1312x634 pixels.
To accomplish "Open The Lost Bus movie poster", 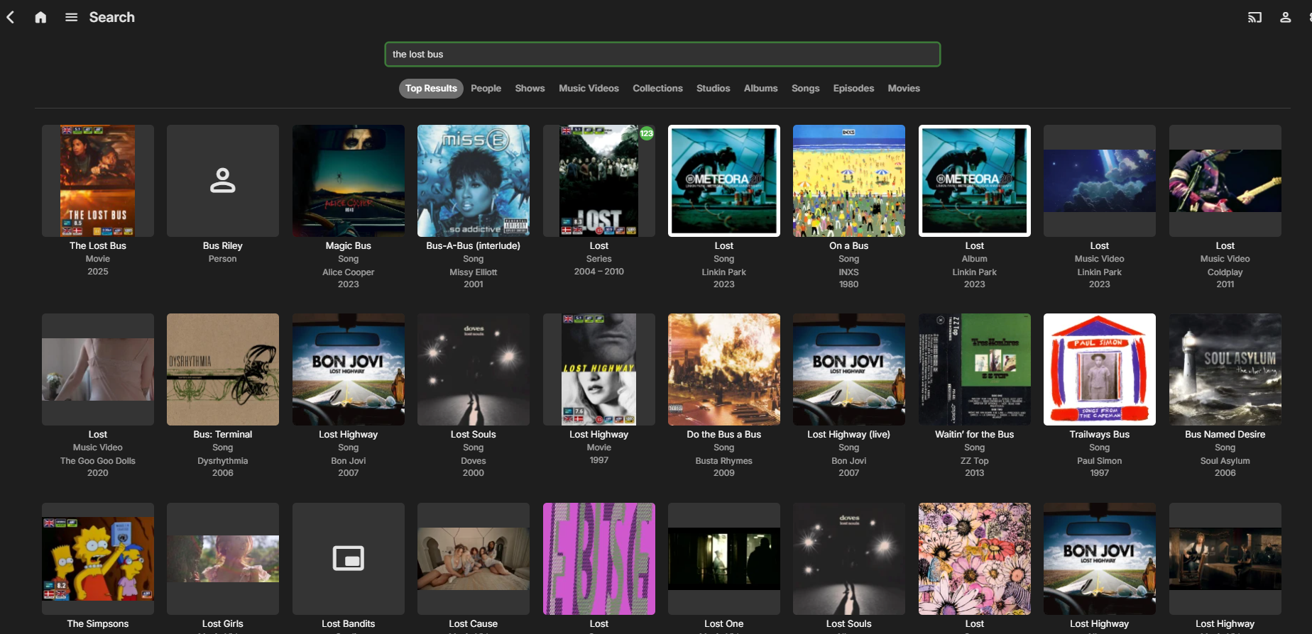I will (x=98, y=181).
